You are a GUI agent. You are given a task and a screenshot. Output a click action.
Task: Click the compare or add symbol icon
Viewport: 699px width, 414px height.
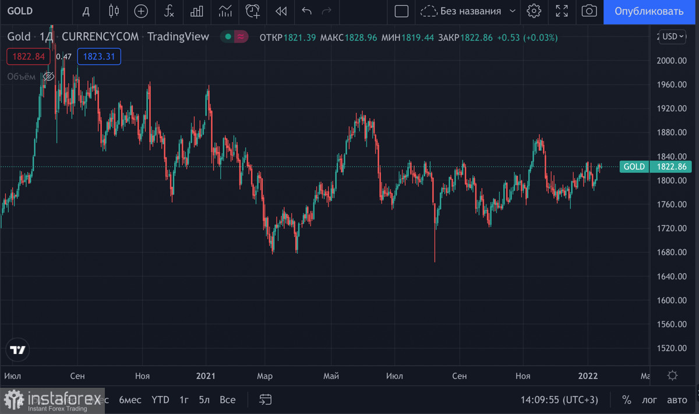141,11
